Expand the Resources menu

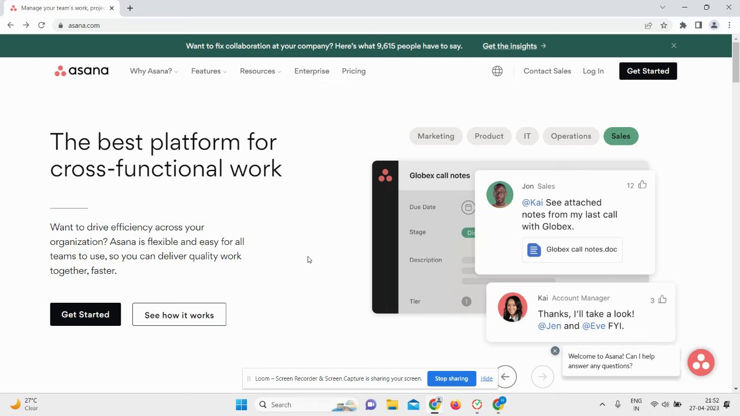pyautogui.click(x=261, y=71)
